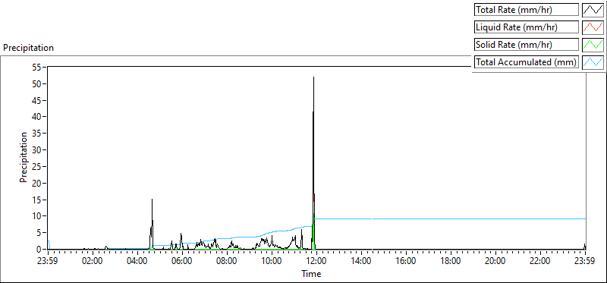This screenshot has height=283, width=607.
Task: Click the Total Accumulated blue line icon
Action: tap(593, 61)
